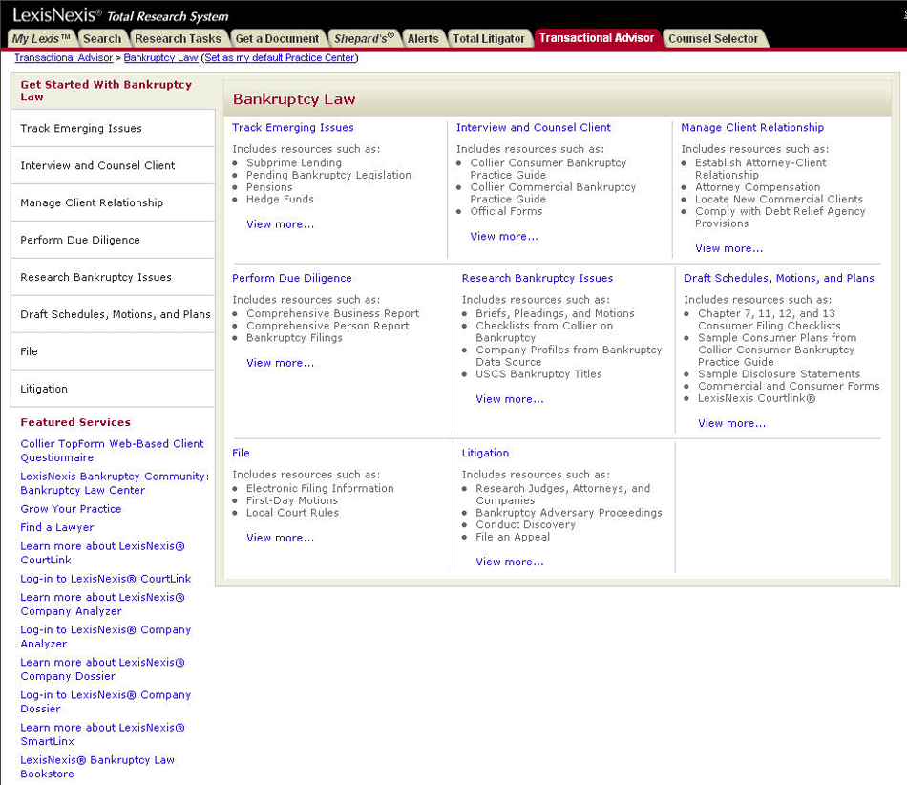This screenshot has width=907, height=785.
Task: Click 'Comprehensive Business Report' list item
Action: click(x=332, y=313)
